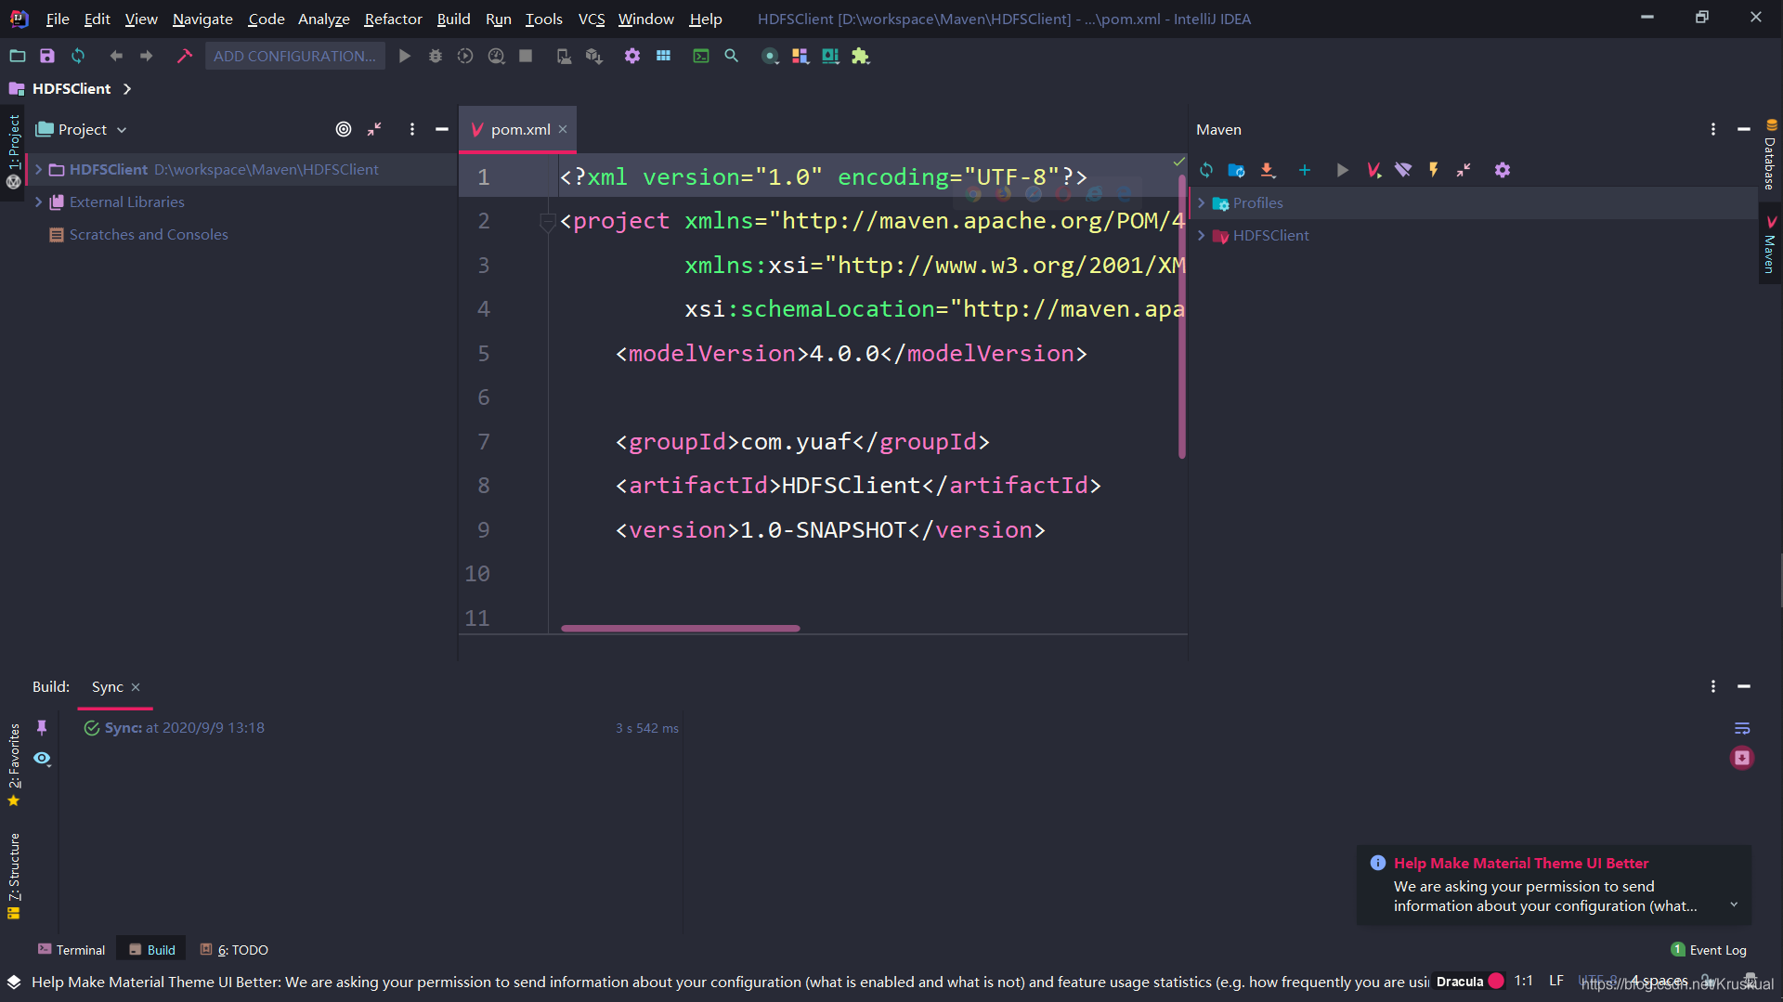Viewport: 1783px width, 1002px height.
Task: Click the Locate target icon in Project panel
Action: pos(344,129)
